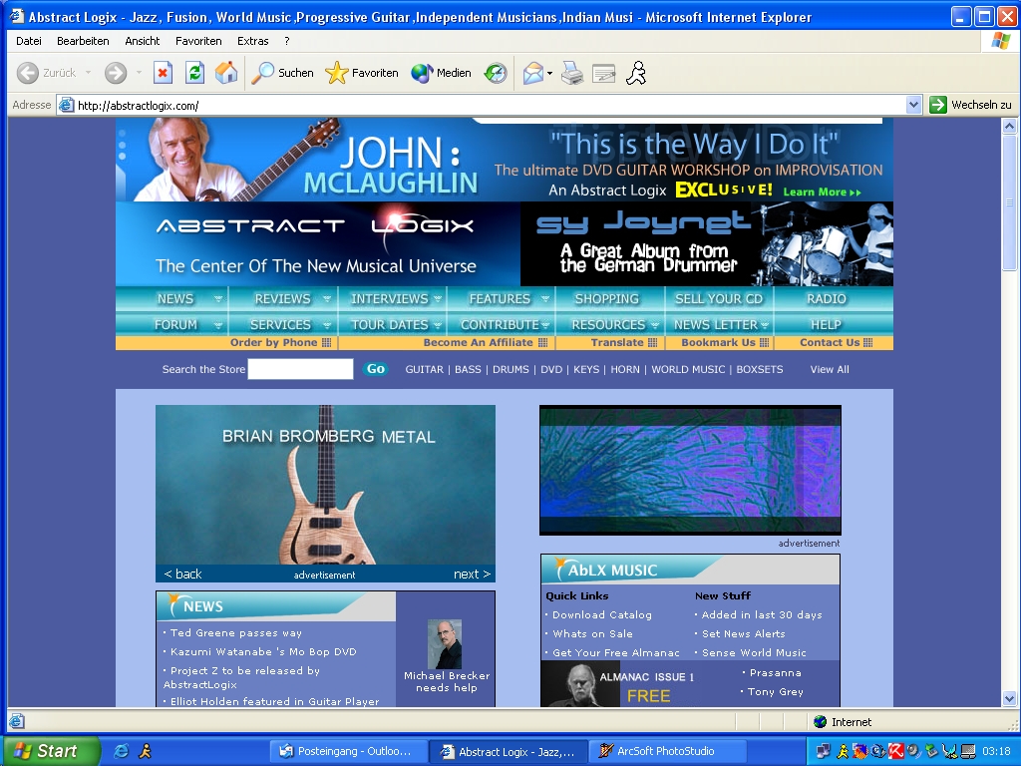
Task: Open the Bearbeiten menu
Action: click(x=83, y=41)
